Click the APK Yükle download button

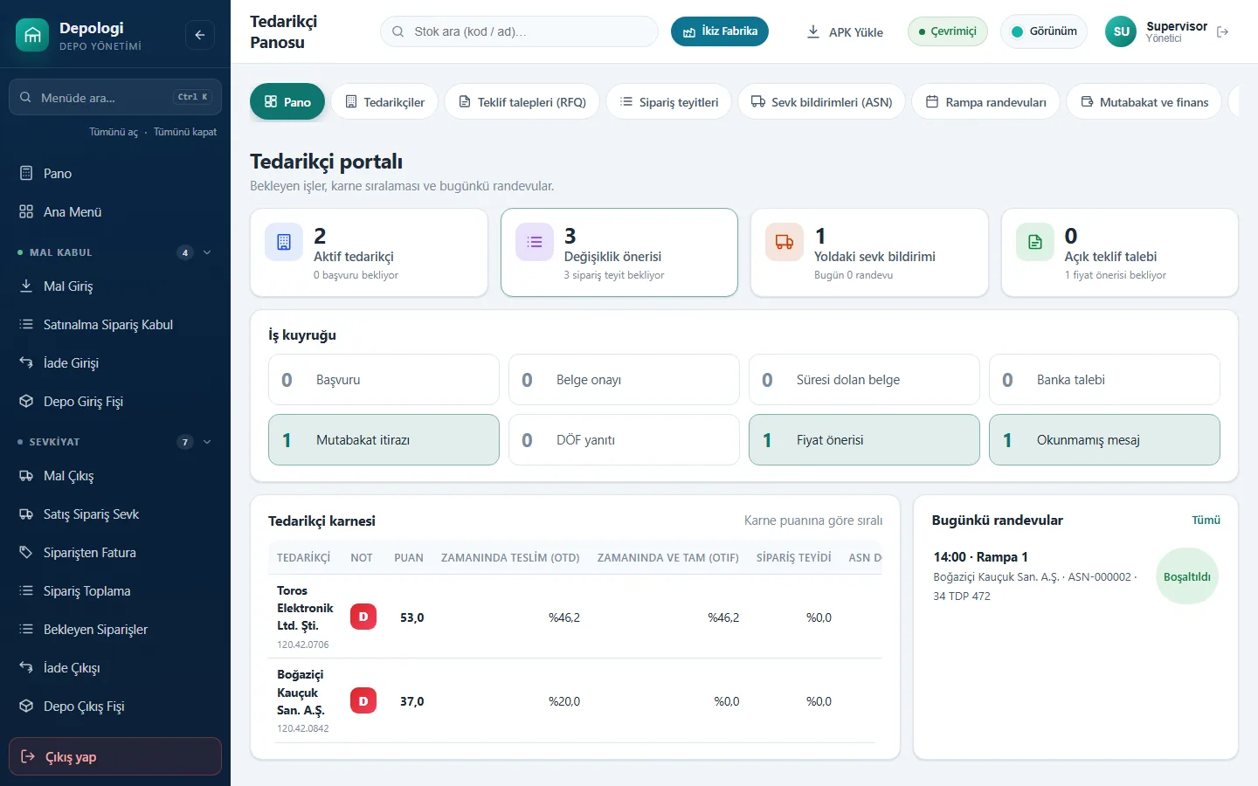844,31
